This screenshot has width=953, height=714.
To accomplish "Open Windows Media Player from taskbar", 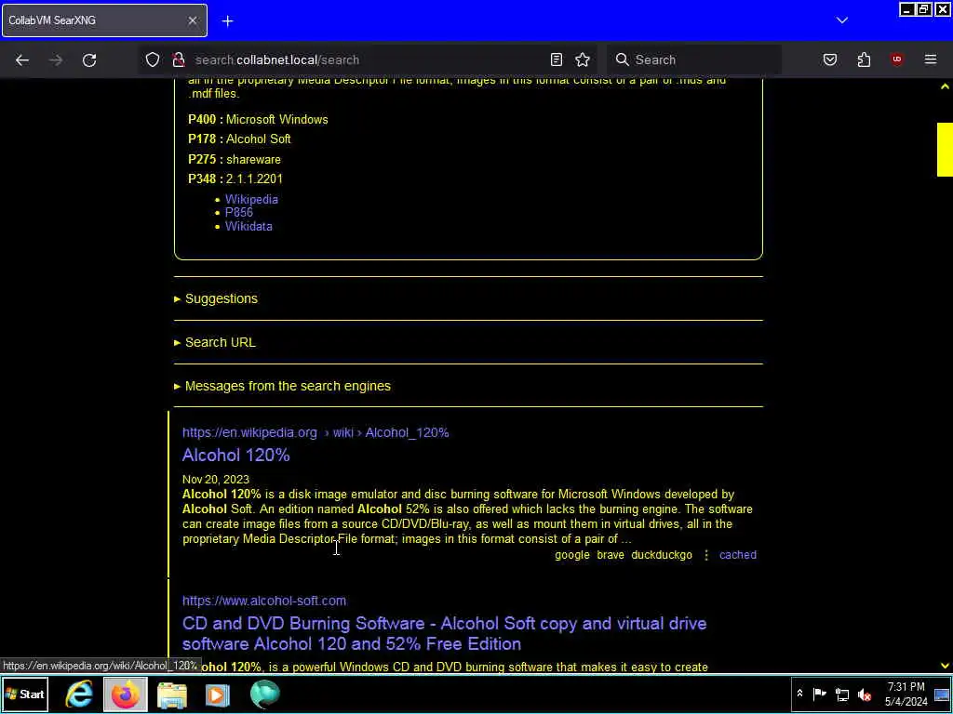I will pyautogui.click(x=218, y=694).
